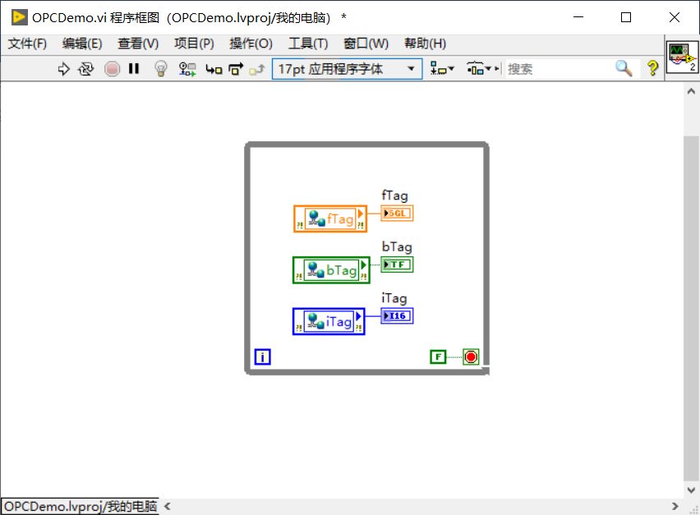This screenshot has width=700, height=515.
Task: Click the iTag label text
Action: point(394,298)
